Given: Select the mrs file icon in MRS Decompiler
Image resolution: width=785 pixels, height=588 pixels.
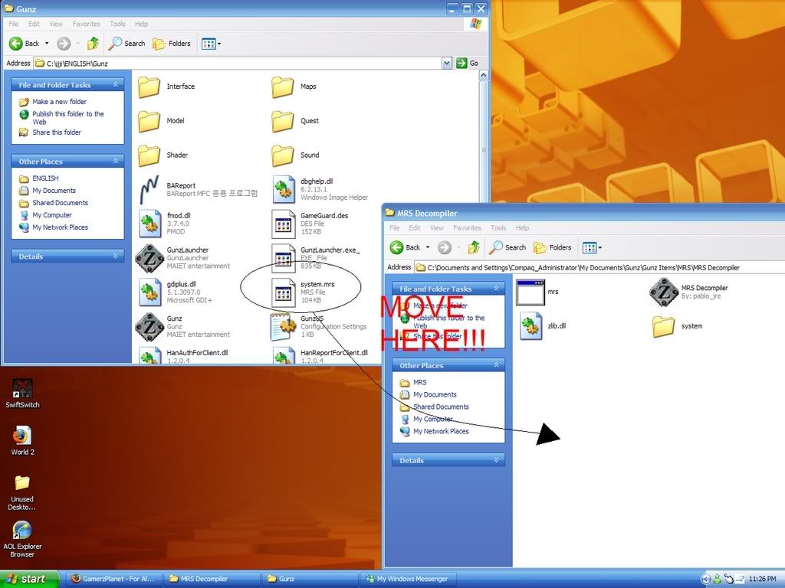Looking at the screenshot, I should (530, 292).
